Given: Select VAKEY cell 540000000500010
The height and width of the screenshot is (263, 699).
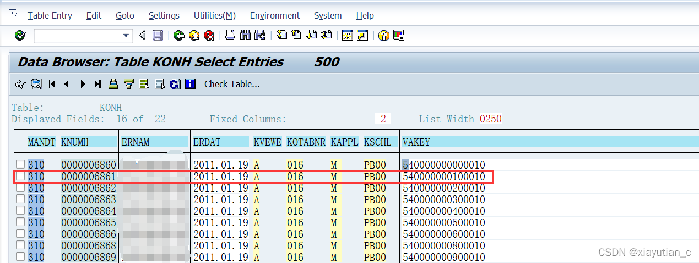Looking at the screenshot, I should 444,222.
